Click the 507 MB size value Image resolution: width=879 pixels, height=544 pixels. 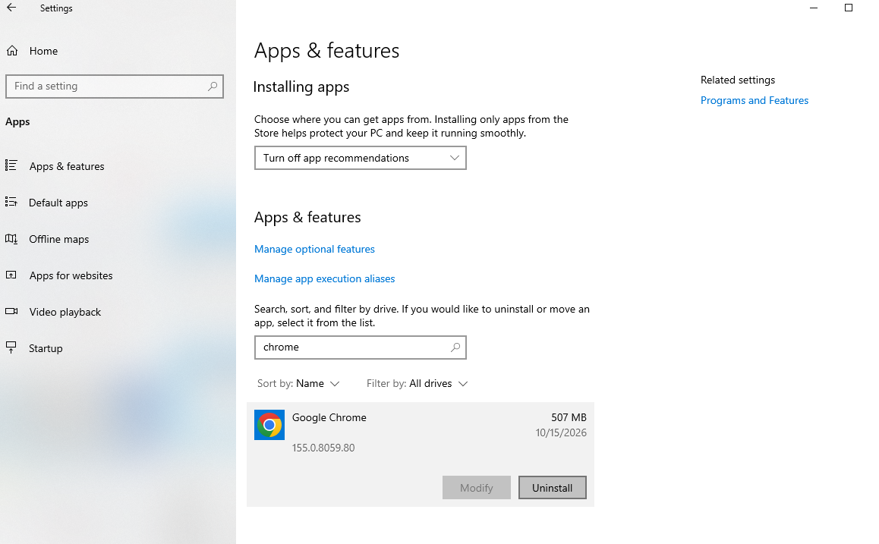click(569, 417)
